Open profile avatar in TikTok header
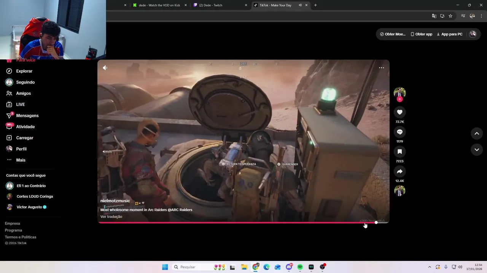Screen dimensions: 487x273 473,34
